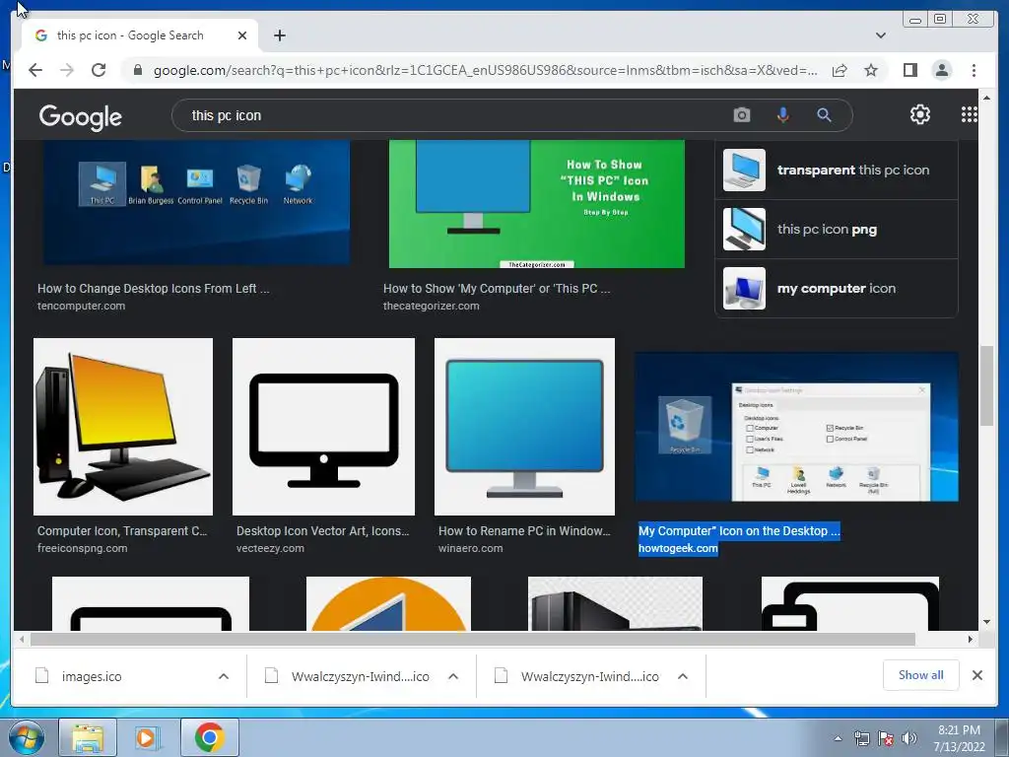The image size is (1009, 757).
Task: Click the scroll down arrow
Action: point(987,623)
